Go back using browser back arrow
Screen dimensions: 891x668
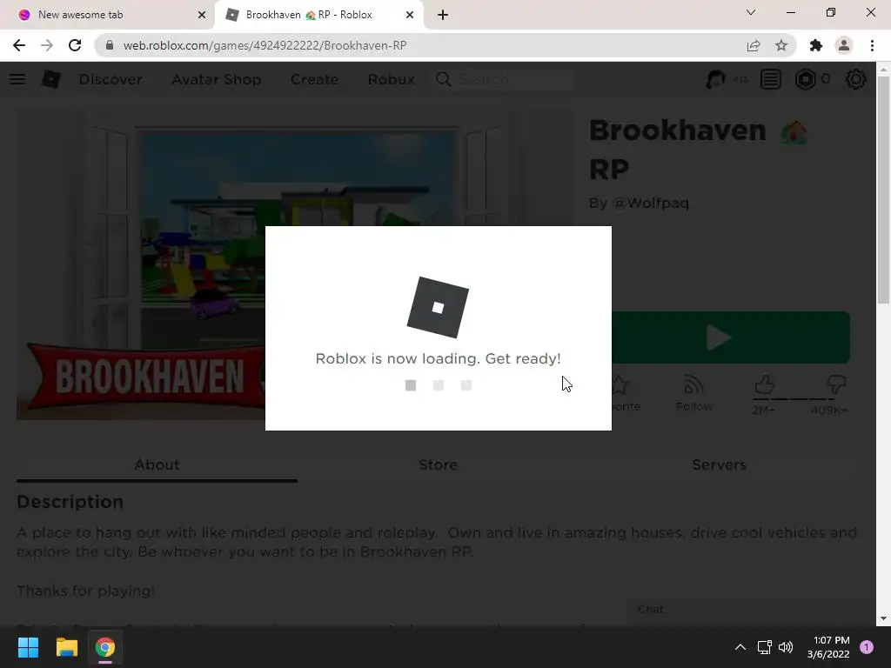click(19, 45)
